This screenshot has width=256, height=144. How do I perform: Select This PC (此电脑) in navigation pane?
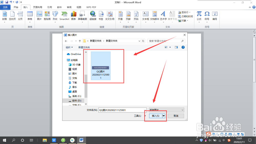coord(72,60)
